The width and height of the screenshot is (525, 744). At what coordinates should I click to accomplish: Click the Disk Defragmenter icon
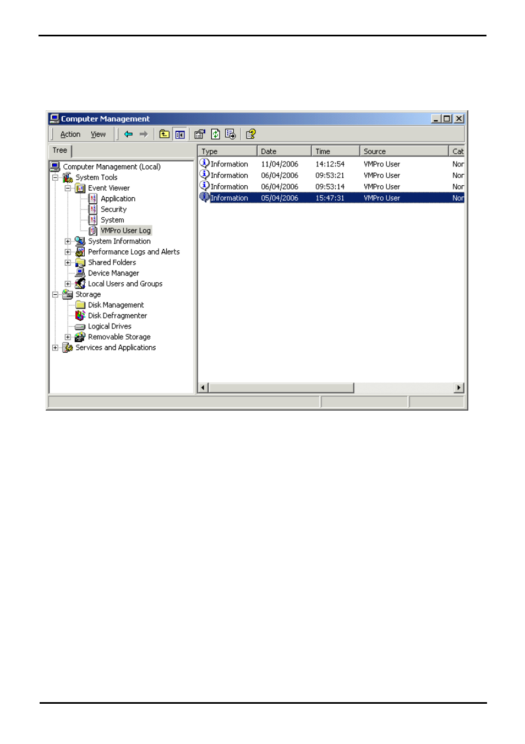(80, 315)
